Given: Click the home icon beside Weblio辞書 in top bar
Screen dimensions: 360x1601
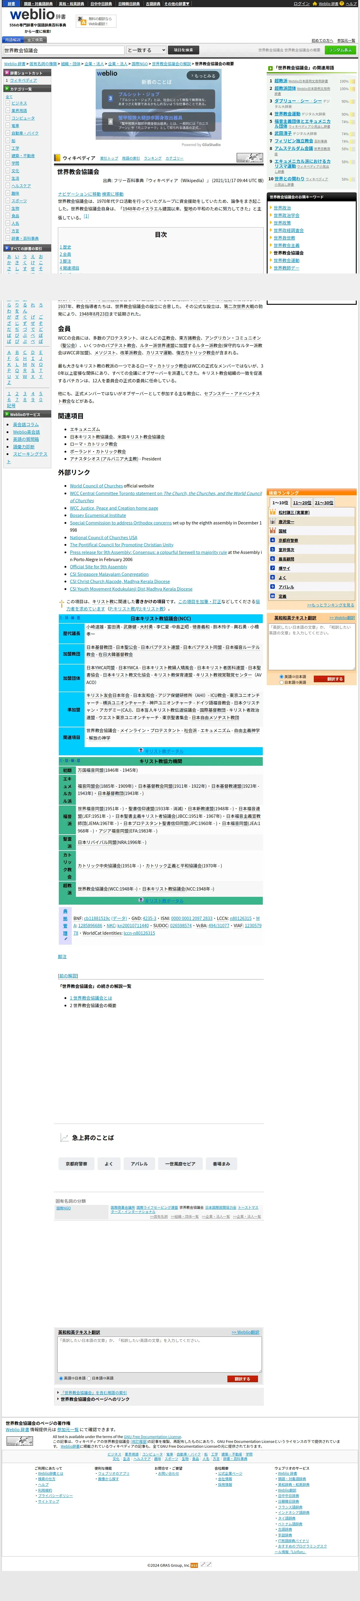Looking at the screenshot, I should coord(315,4).
